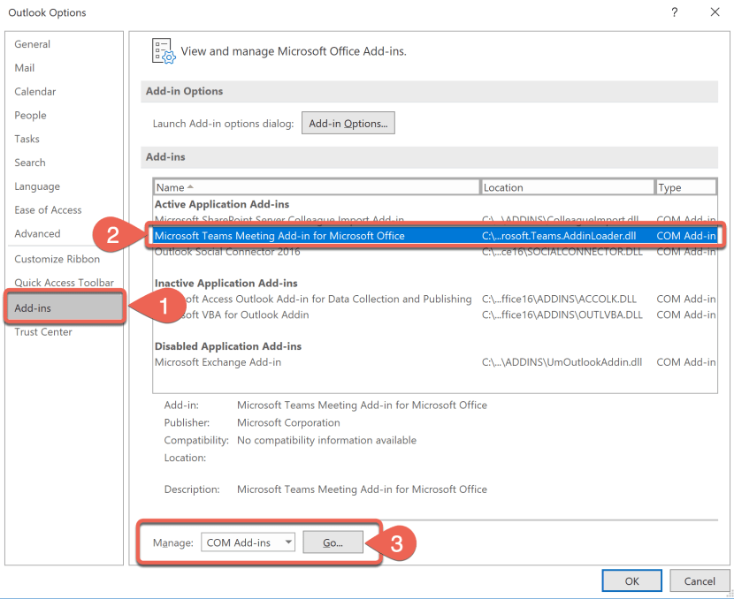The width and height of the screenshot is (734, 599).
Task: Click No compatibility information available text
Action: [326, 440]
